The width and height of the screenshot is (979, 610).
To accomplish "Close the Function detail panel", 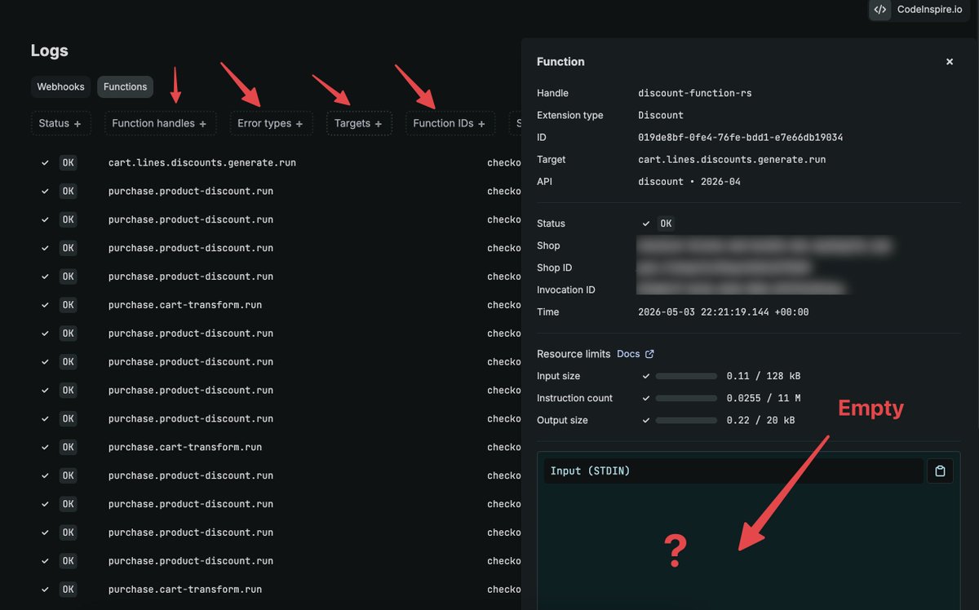I will [949, 62].
